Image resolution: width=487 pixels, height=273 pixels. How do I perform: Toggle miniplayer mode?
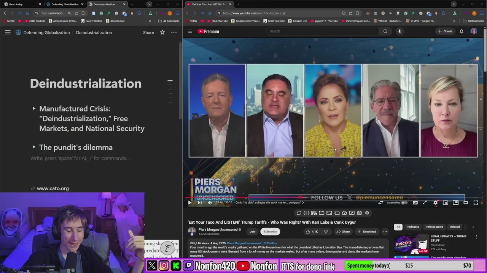tap(446, 202)
